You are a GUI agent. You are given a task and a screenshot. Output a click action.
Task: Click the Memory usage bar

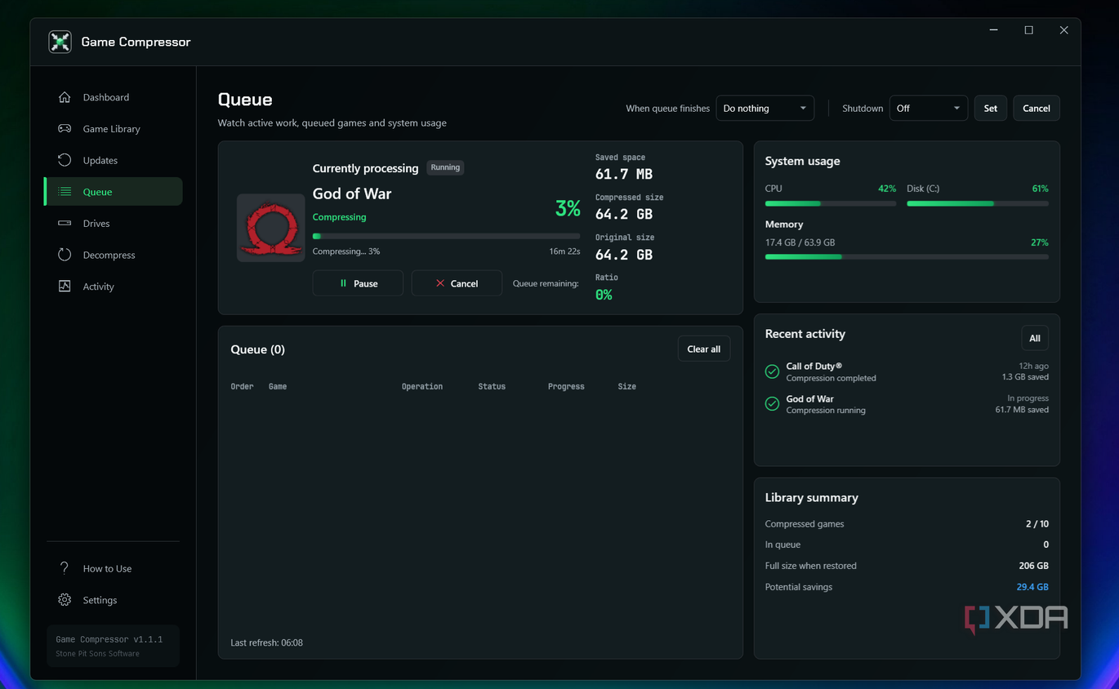pyautogui.click(x=907, y=257)
